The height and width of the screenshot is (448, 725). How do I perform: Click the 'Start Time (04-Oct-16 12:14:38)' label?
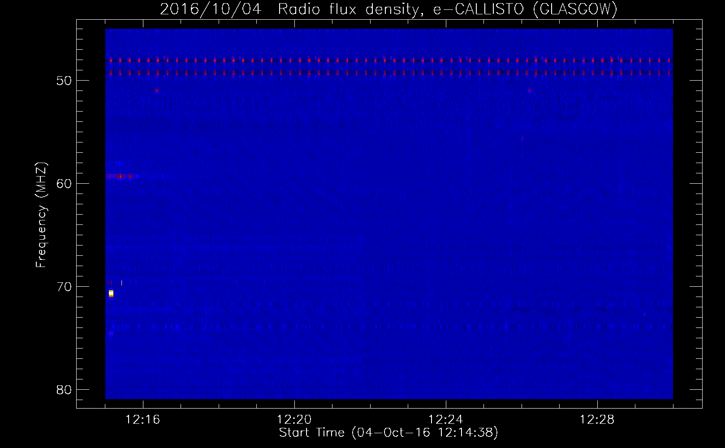[x=388, y=433]
